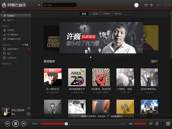172x129 pixels.
Task: Select the last carousel dot
Action: [x=111, y=57]
